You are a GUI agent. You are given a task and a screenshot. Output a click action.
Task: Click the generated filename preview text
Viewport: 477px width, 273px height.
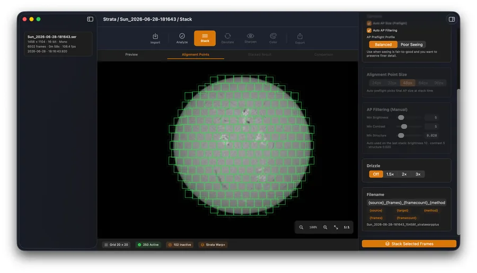pos(403,225)
